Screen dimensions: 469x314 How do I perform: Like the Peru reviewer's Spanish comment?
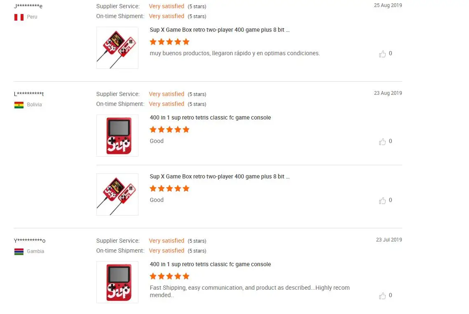point(382,54)
